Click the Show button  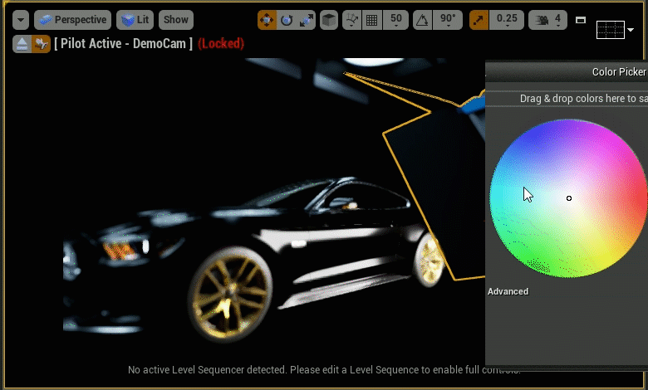point(175,20)
